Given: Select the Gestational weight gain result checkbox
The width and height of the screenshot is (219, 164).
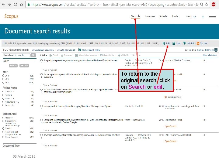Looking at the screenshot, I should click(x=41, y=120).
